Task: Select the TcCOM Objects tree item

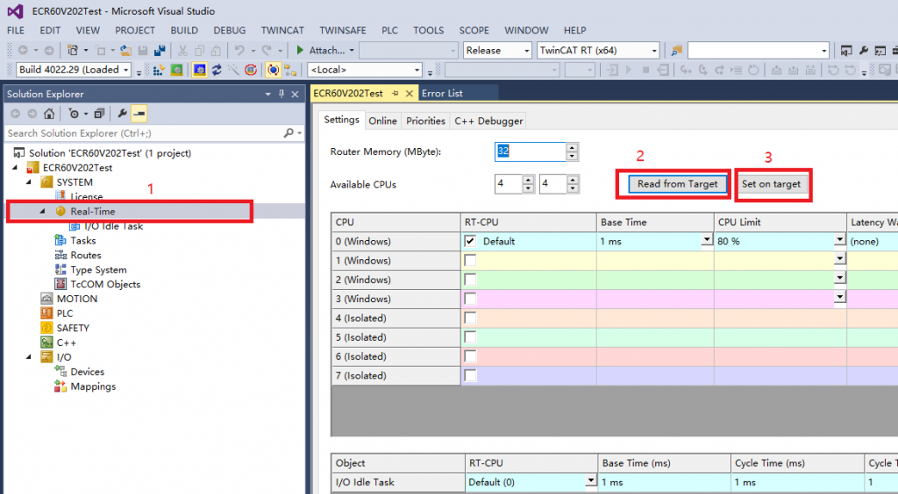Action: 105,284
